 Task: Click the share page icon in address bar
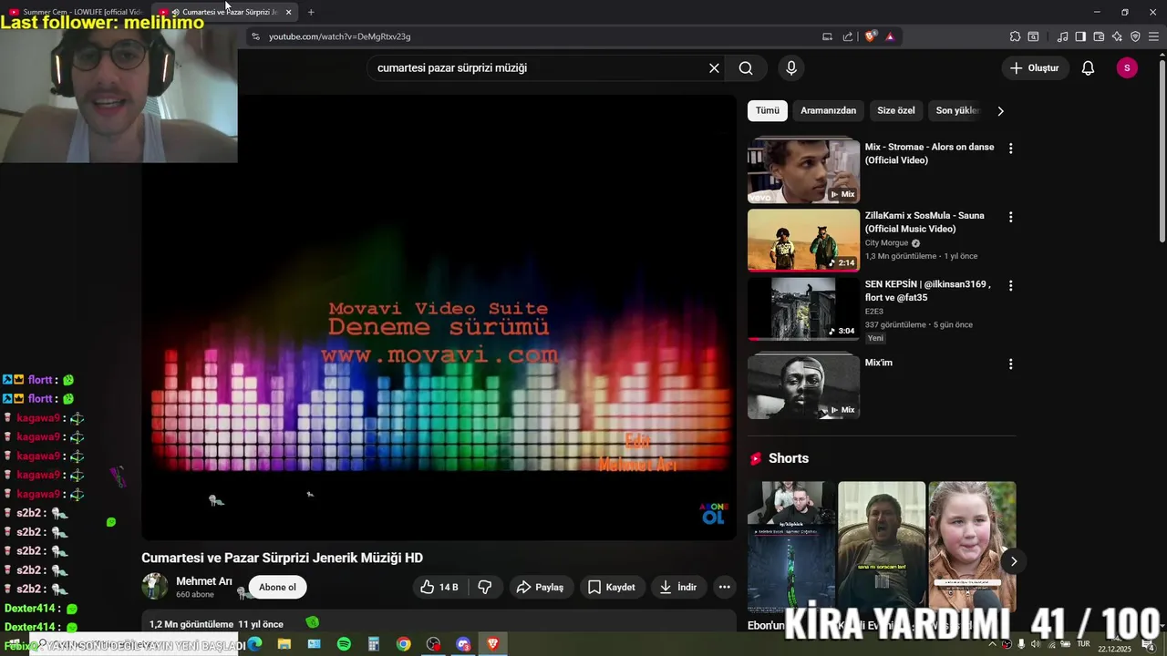(848, 36)
